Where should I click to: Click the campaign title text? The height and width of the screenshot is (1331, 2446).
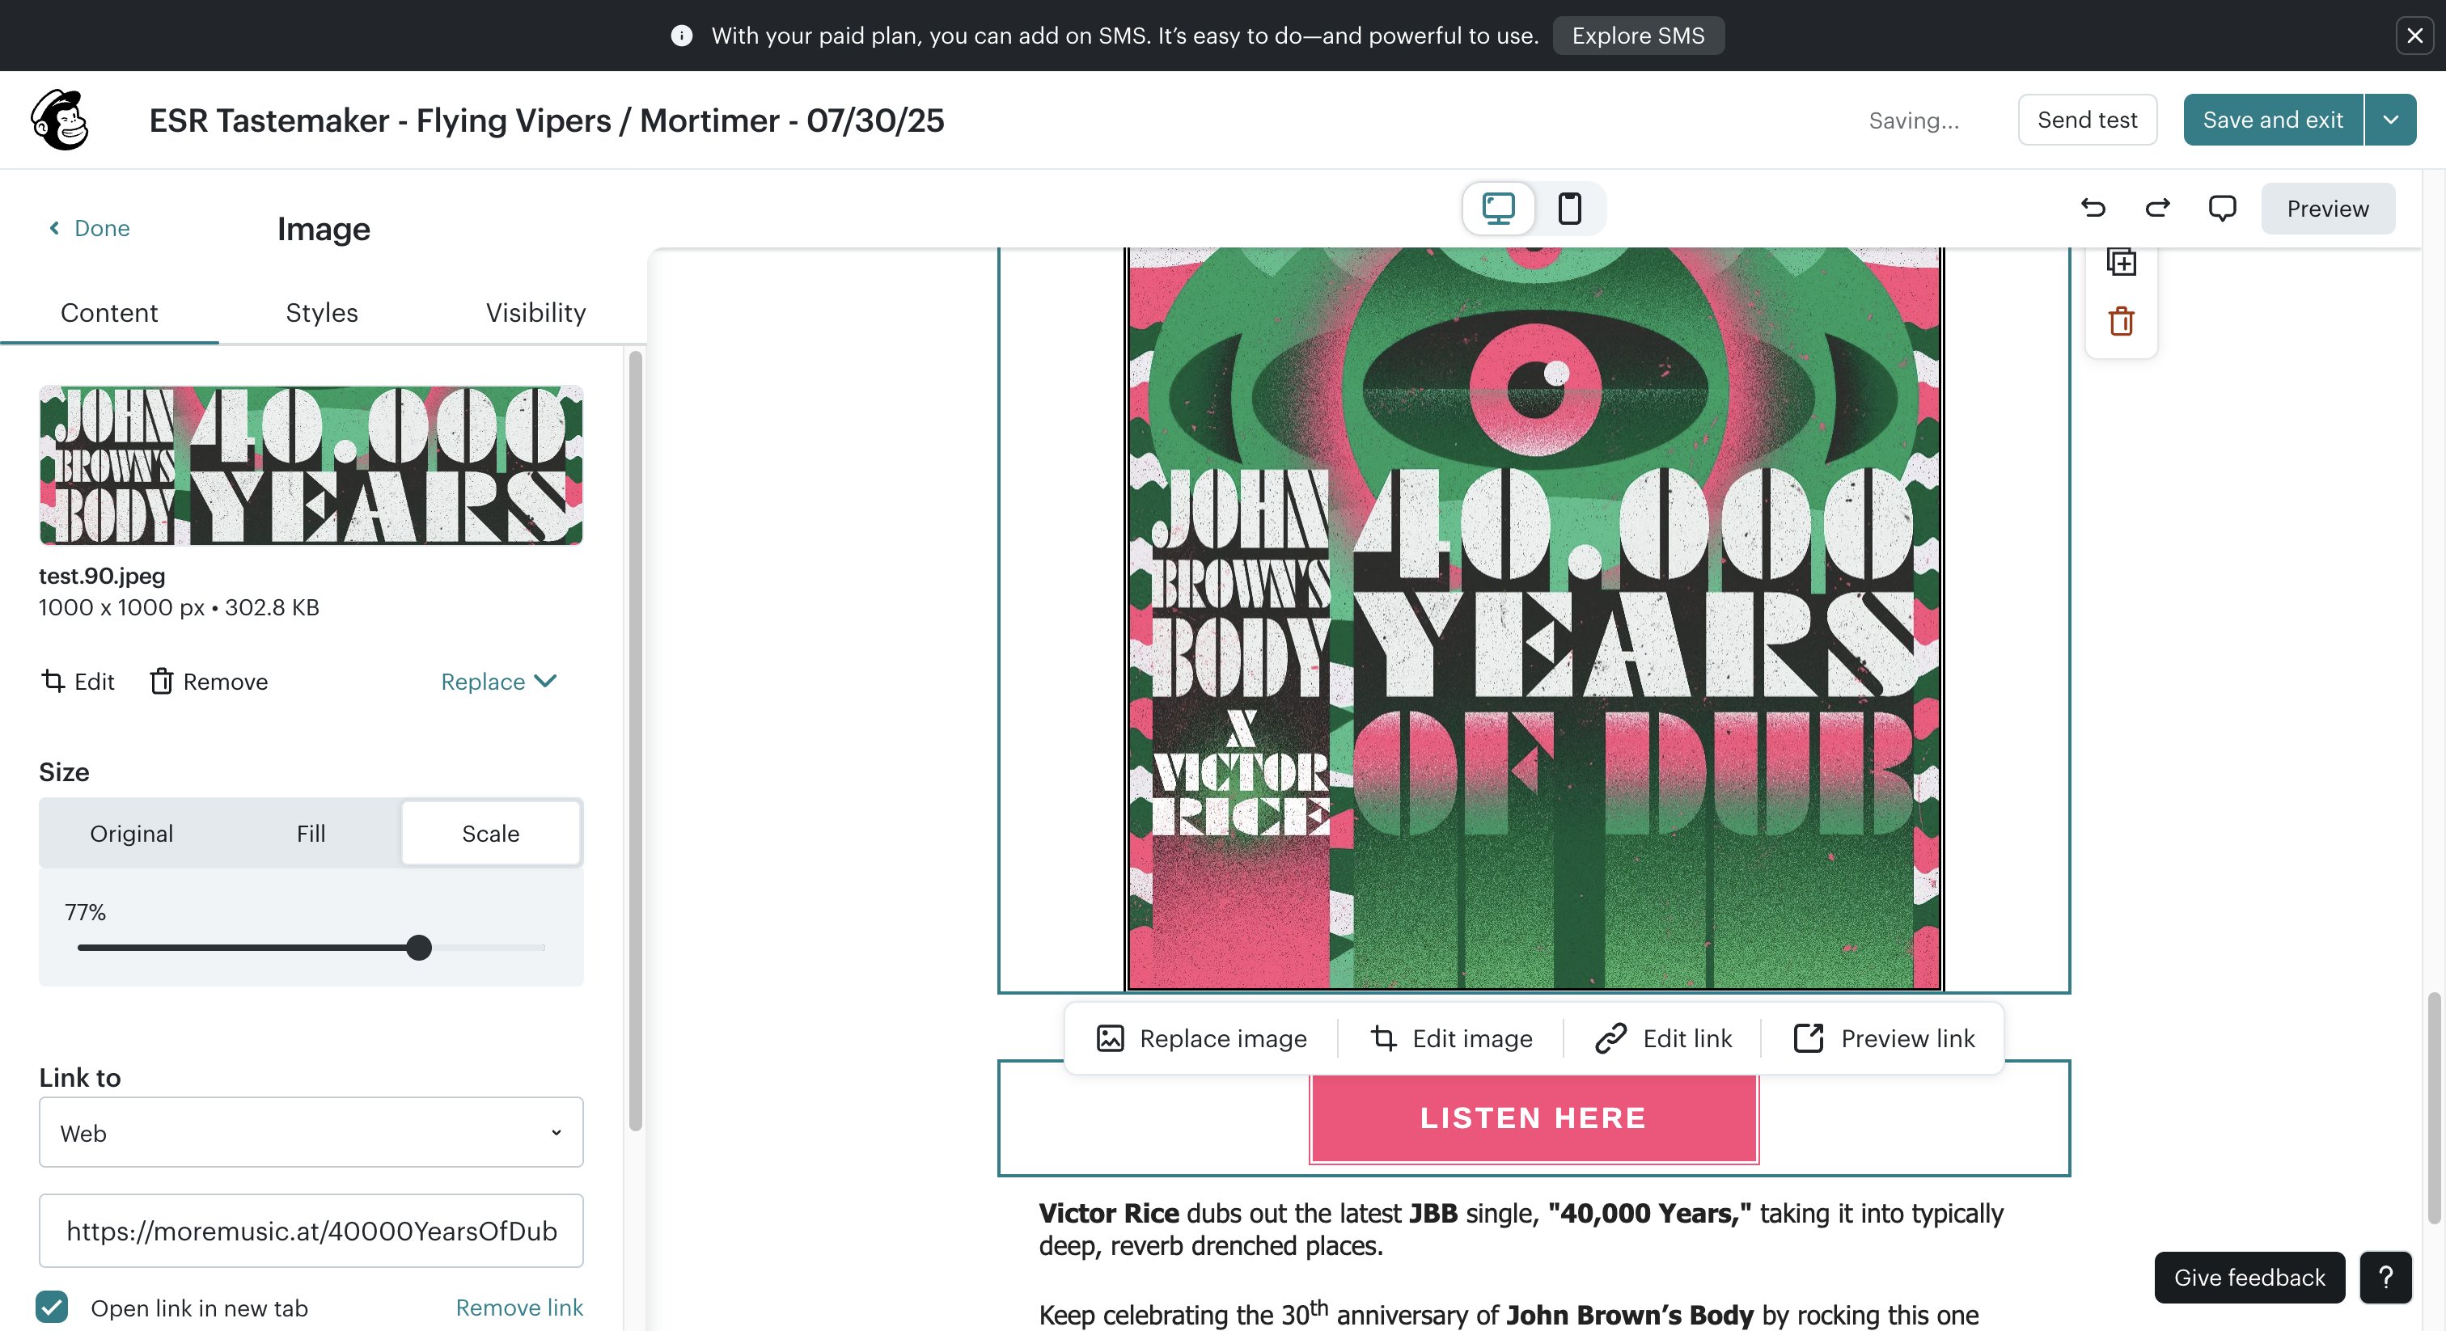547,120
